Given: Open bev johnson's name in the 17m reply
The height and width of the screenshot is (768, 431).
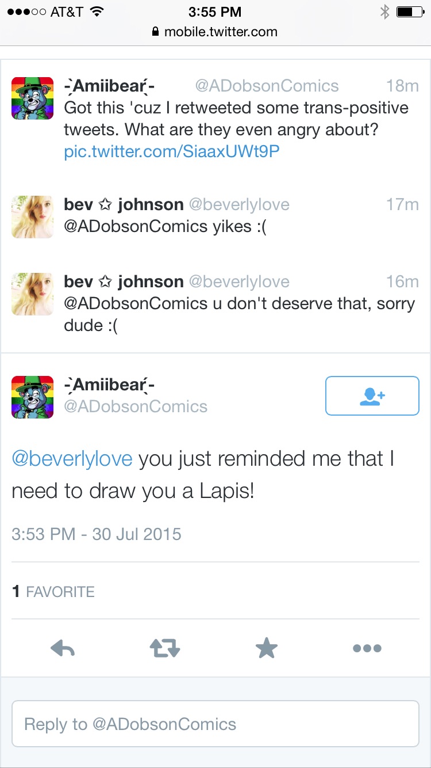Looking at the screenshot, I should tap(124, 204).
